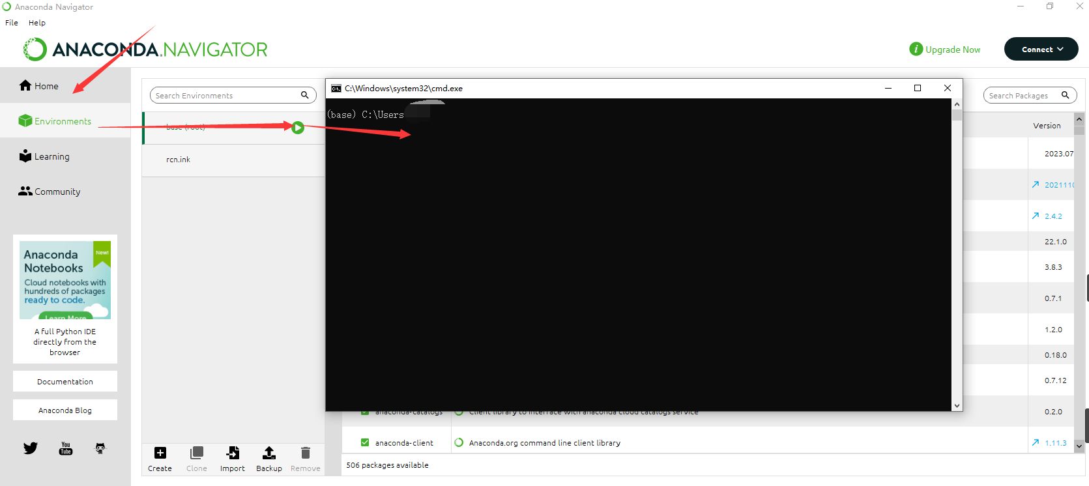The width and height of the screenshot is (1089, 486).
Task: Toggle the anaconda-client package checkbox
Action: (365, 442)
